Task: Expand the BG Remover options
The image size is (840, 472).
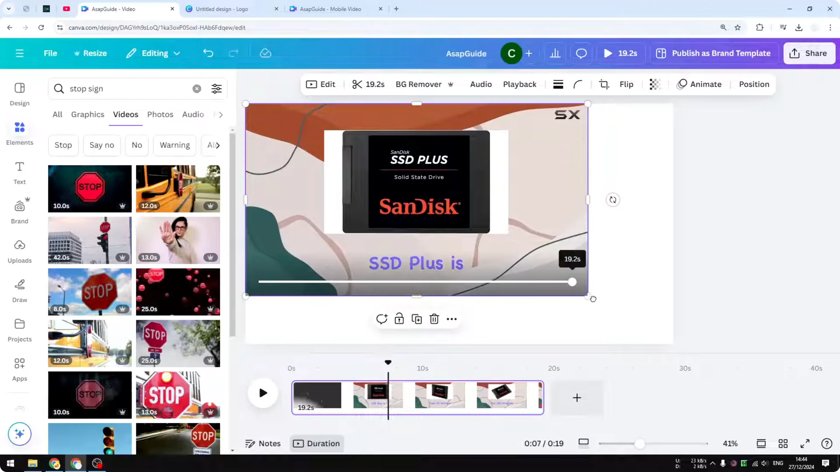Action: pyautogui.click(x=451, y=84)
